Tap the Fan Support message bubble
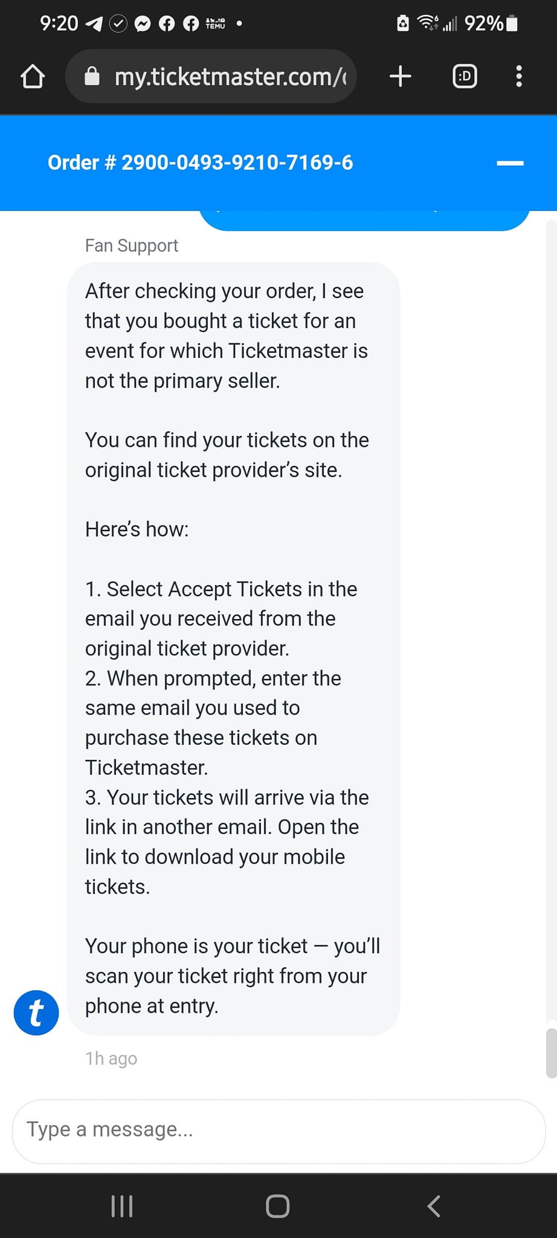 (233, 649)
